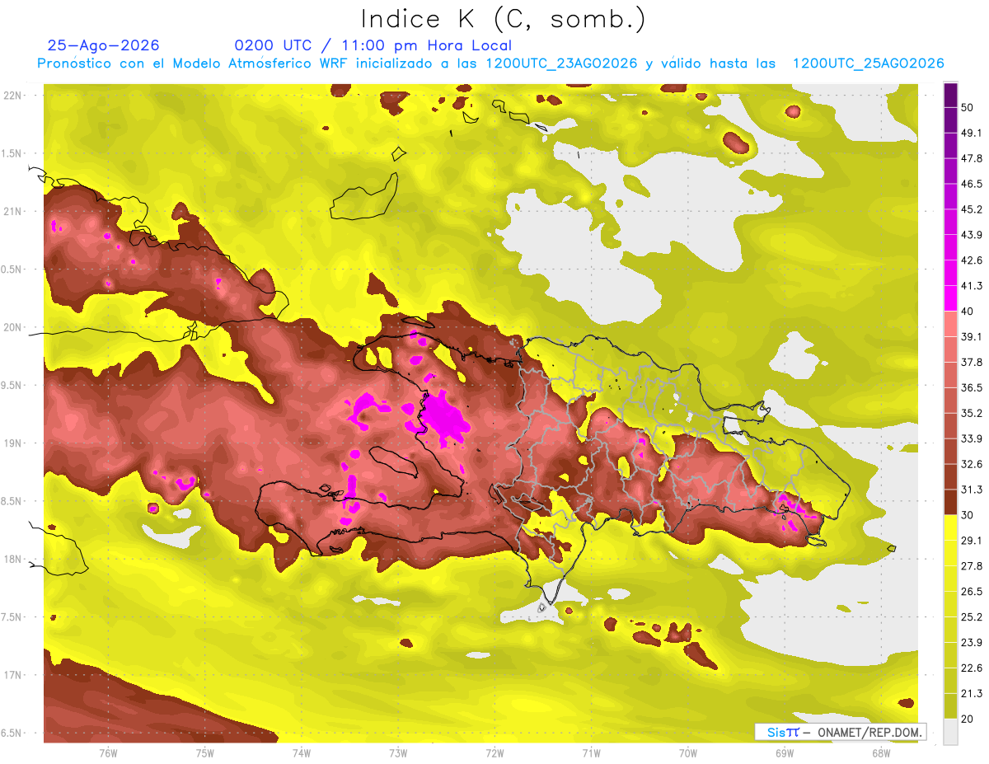Click the "76W" longitude label

[x=108, y=753]
